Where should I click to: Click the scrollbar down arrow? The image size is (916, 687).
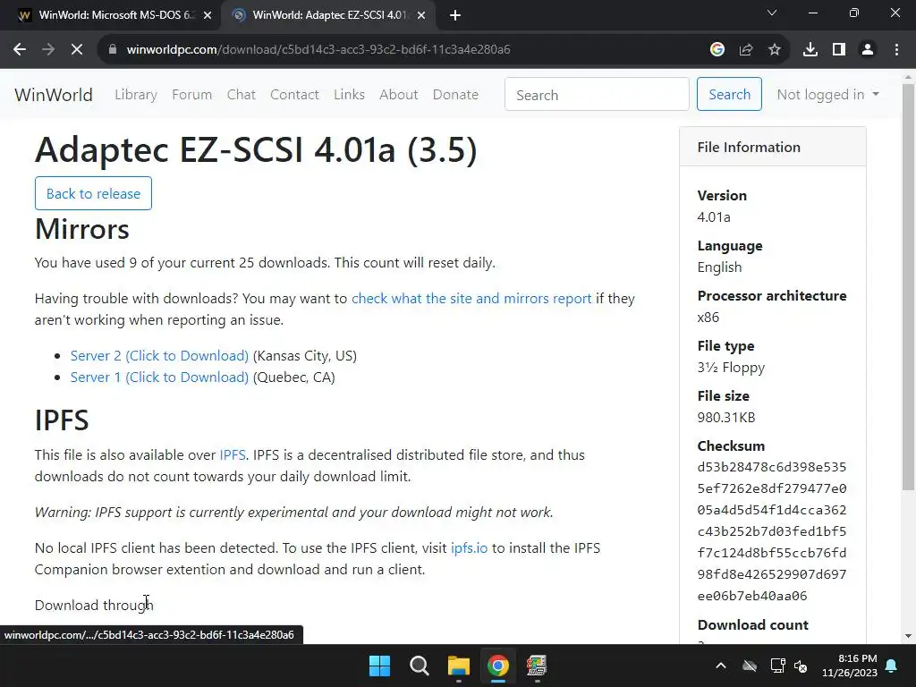(908, 636)
